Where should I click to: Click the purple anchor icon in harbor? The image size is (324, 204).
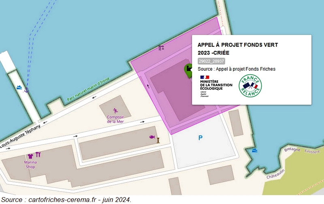coord(27,89)
